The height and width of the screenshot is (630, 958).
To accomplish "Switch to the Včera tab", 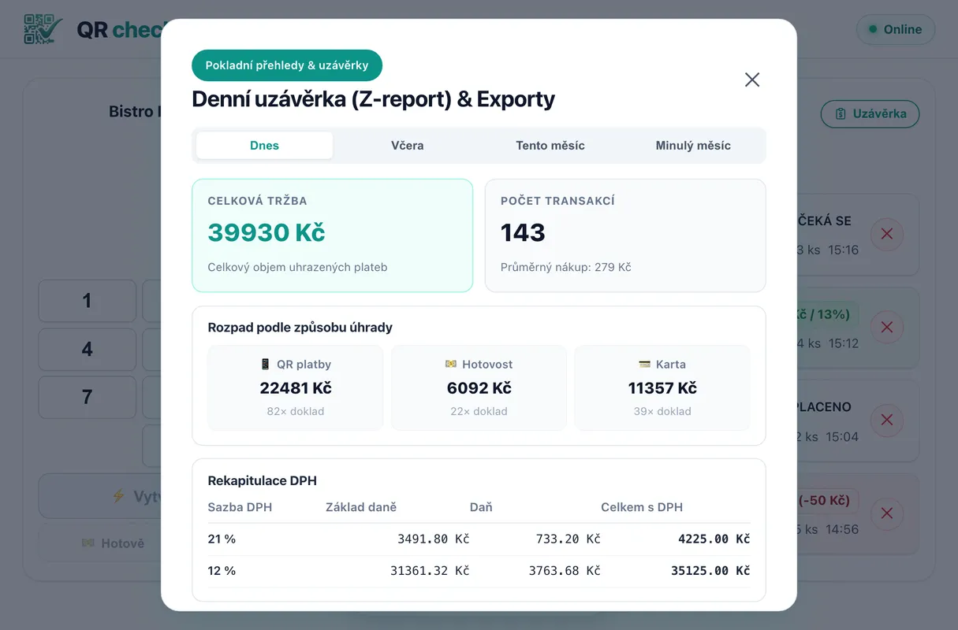I will 407,145.
